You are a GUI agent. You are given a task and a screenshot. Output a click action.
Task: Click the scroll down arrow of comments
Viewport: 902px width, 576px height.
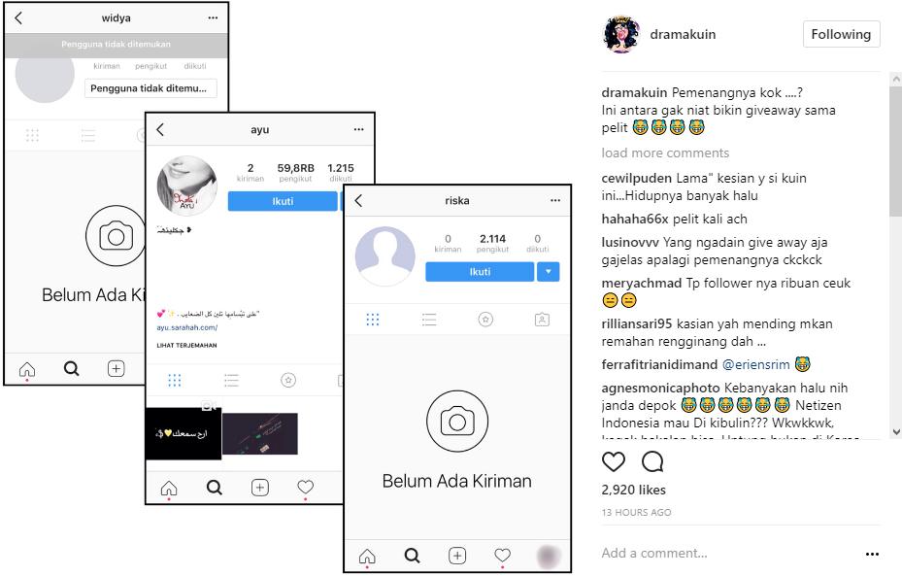[x=895, y=431]
